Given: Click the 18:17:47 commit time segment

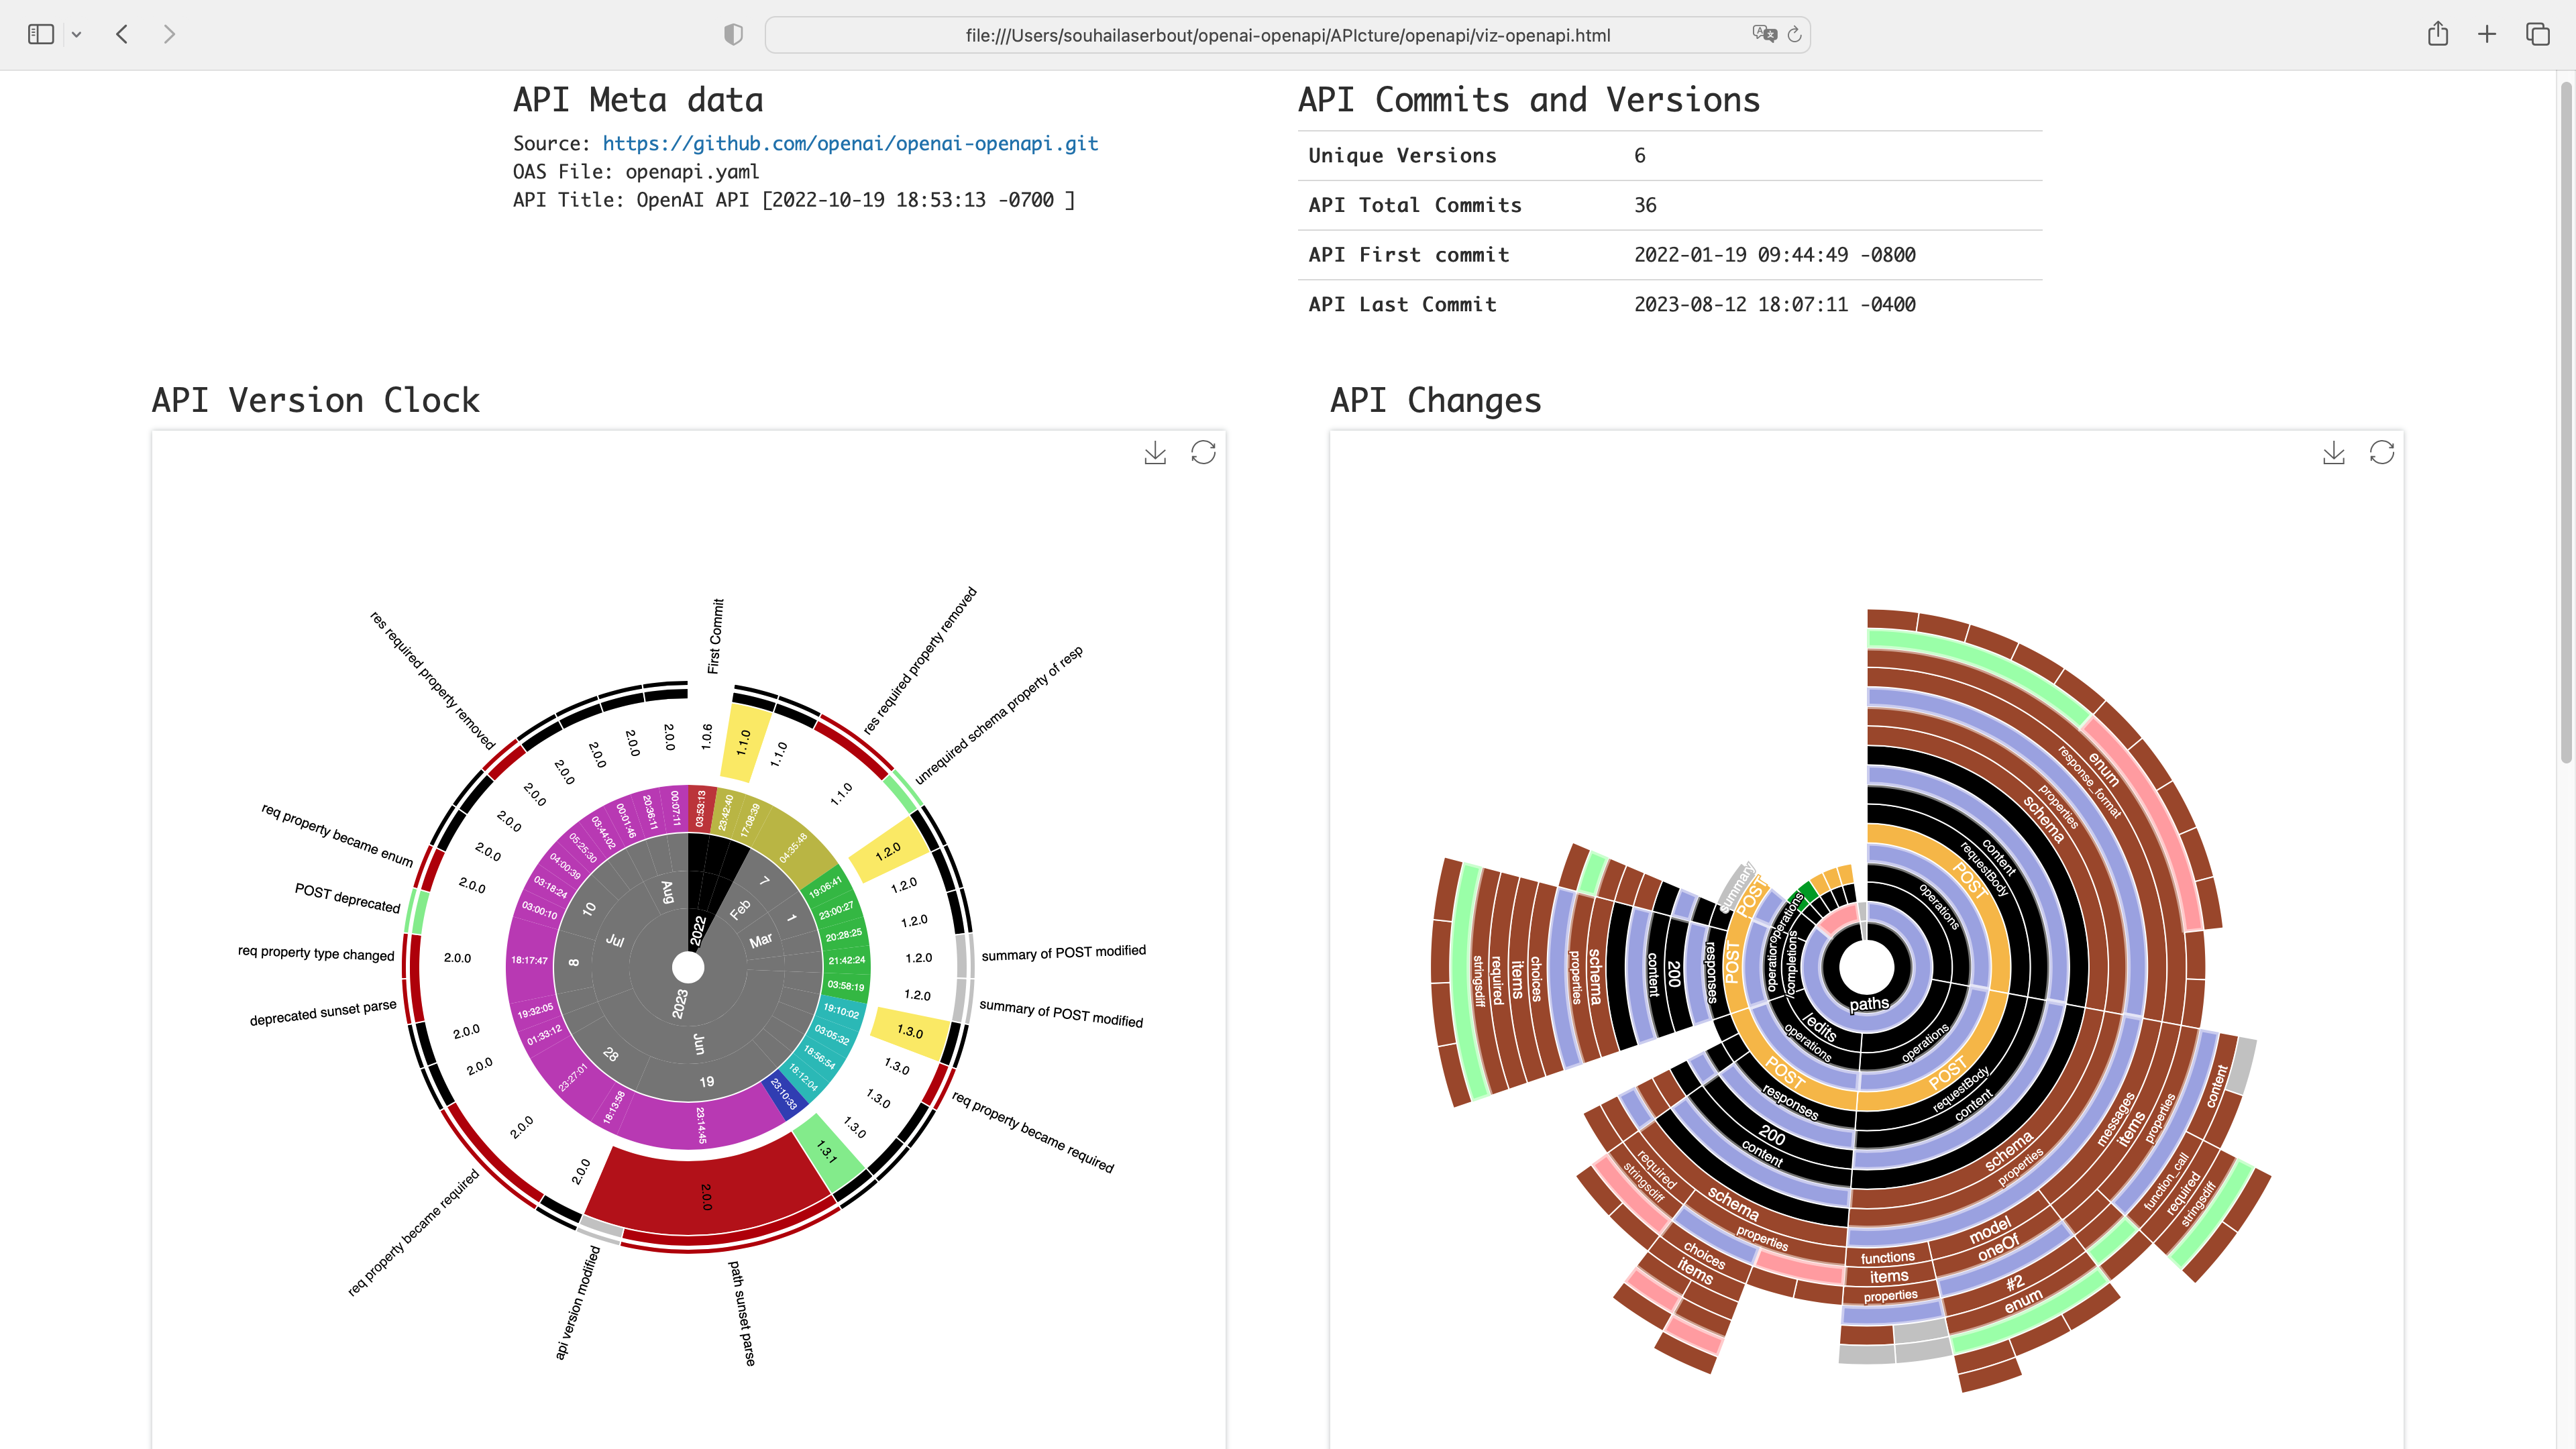Looking at the screenshot, I should [x=529, y=960].
